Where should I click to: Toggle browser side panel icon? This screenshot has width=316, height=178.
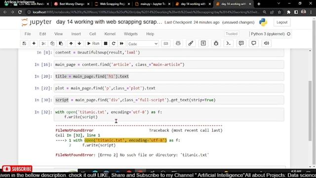[296, 12]
